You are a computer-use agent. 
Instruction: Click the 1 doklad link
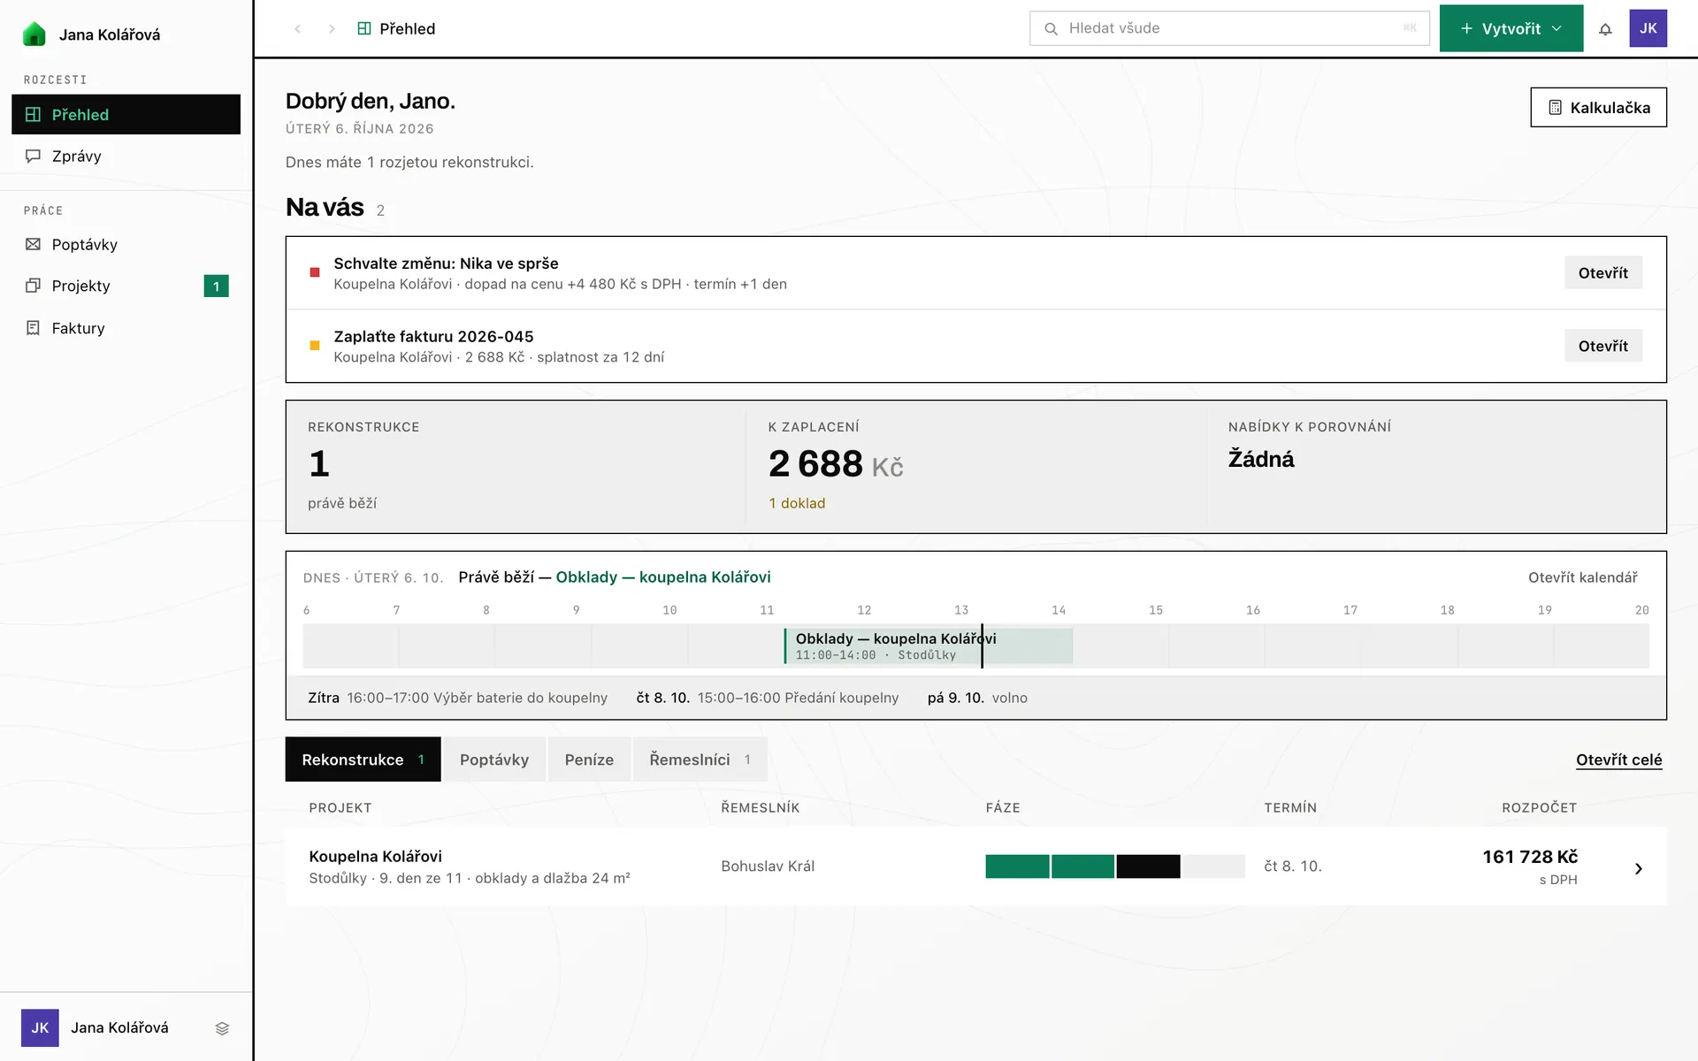[797, 503]
